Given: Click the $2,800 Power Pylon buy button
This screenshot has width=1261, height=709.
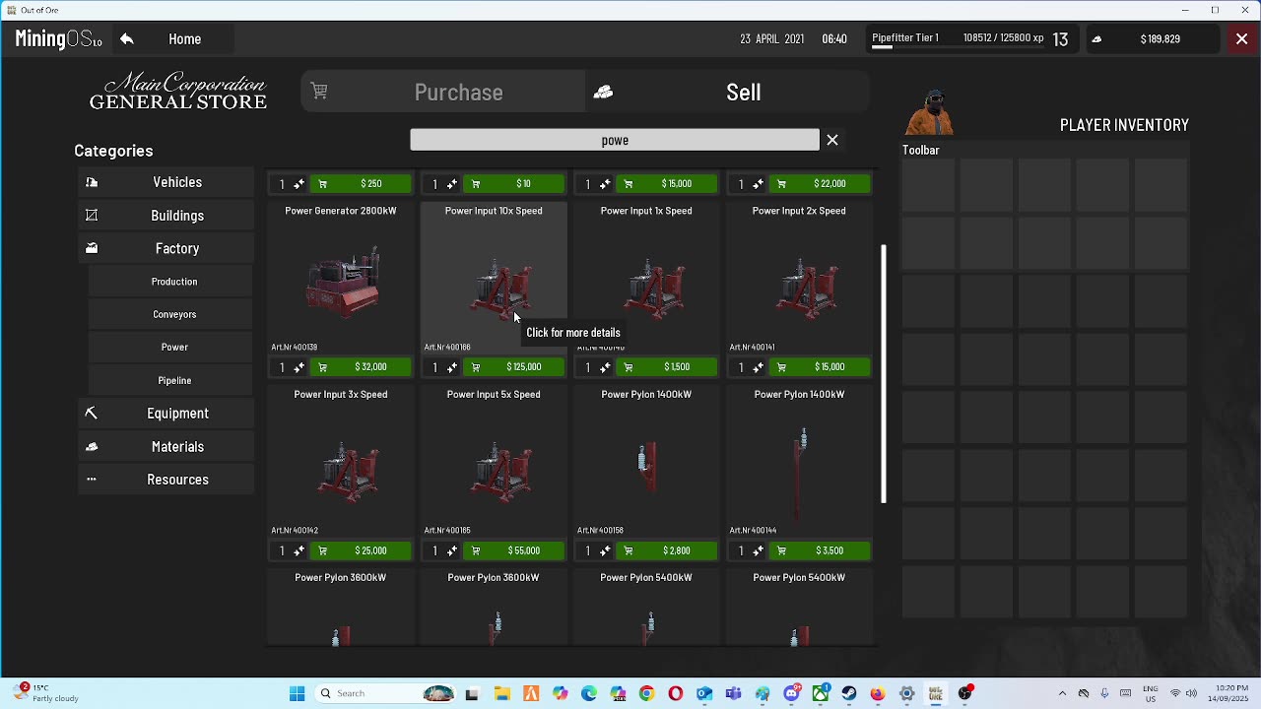Looking at the screenshot, I should tap(667, 550).
